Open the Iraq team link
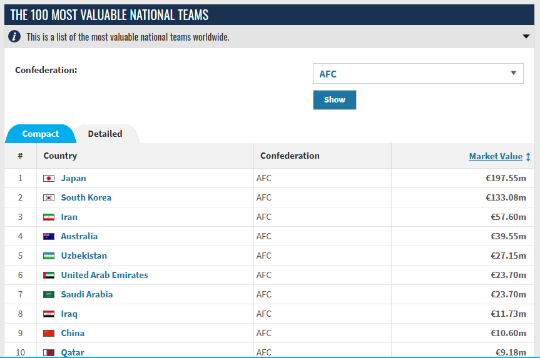Viewport: 540px width, 358px height. (69, 314)
